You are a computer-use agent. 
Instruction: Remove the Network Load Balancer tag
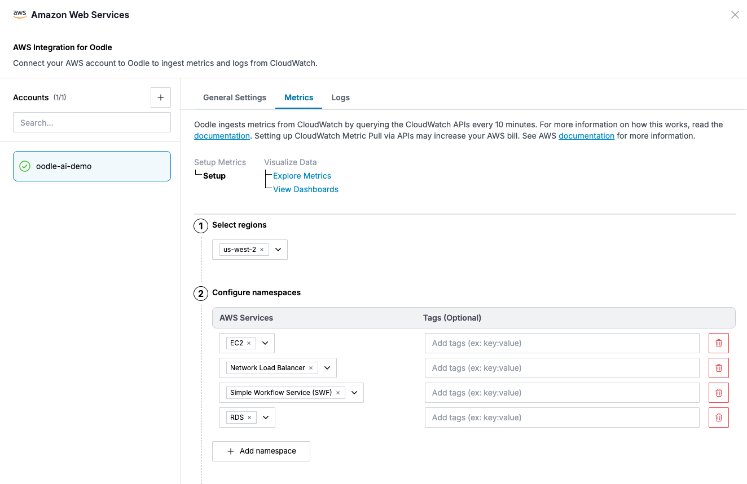tap(311, 367)
